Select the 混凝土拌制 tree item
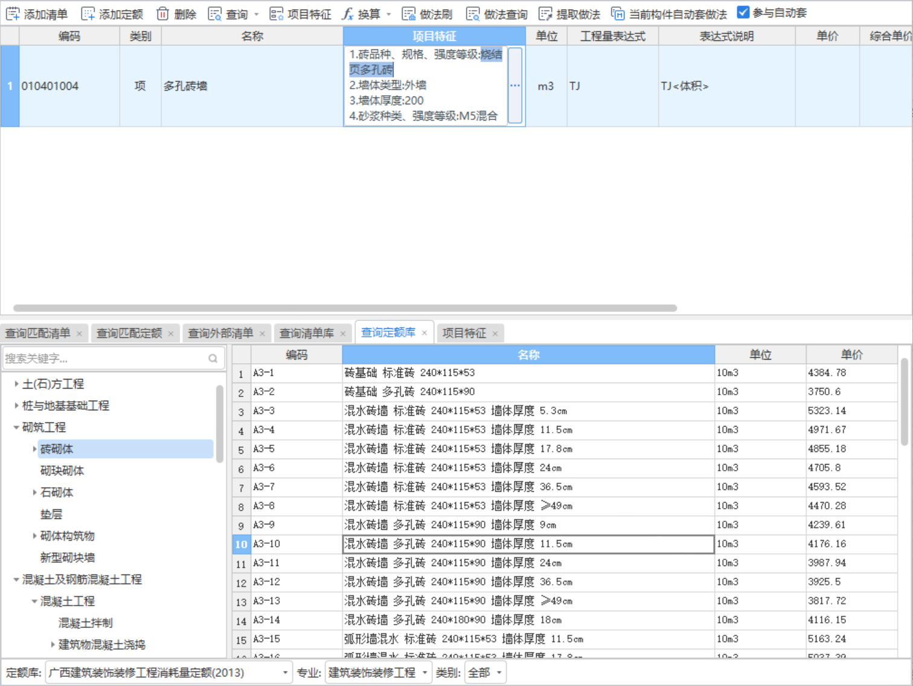The width and height of the screenshot is (913, 686). (x=85, y=623)
